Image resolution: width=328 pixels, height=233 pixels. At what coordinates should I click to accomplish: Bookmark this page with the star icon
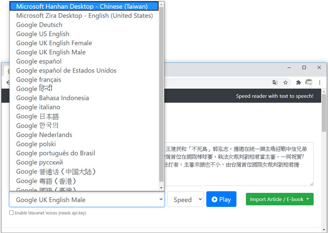[x=286, y=82]
